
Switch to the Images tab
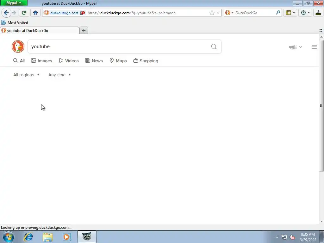tap(41, 61)
